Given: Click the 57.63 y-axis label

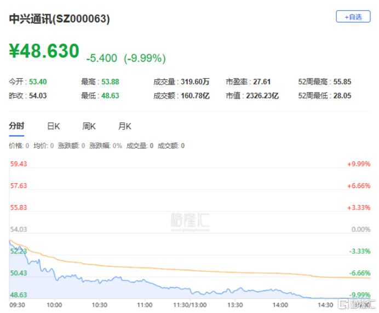Looking at the screenshot, I should (x=19, y=186).
